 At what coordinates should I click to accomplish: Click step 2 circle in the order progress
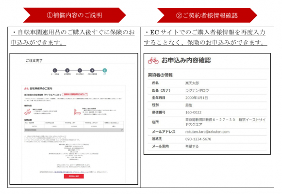(67, 70)
